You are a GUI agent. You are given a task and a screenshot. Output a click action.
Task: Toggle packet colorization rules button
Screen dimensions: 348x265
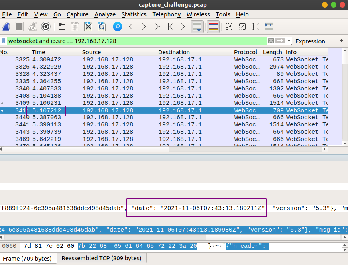[213, 27]
